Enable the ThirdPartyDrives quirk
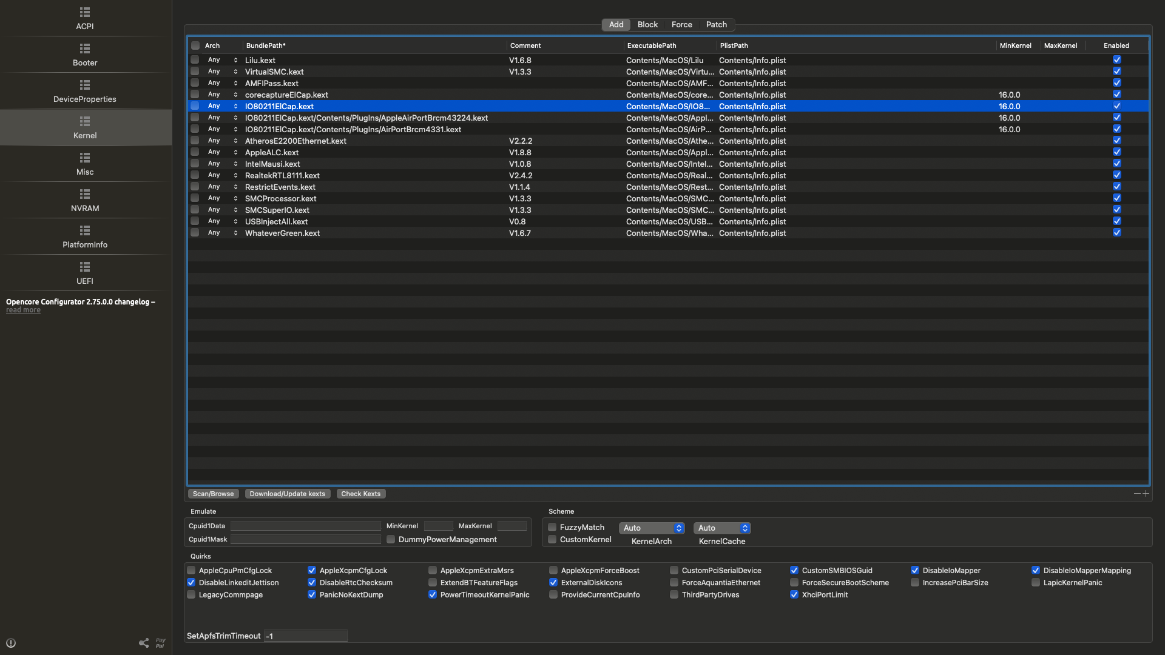This screenshot has height=655, width=1165. 674,594
